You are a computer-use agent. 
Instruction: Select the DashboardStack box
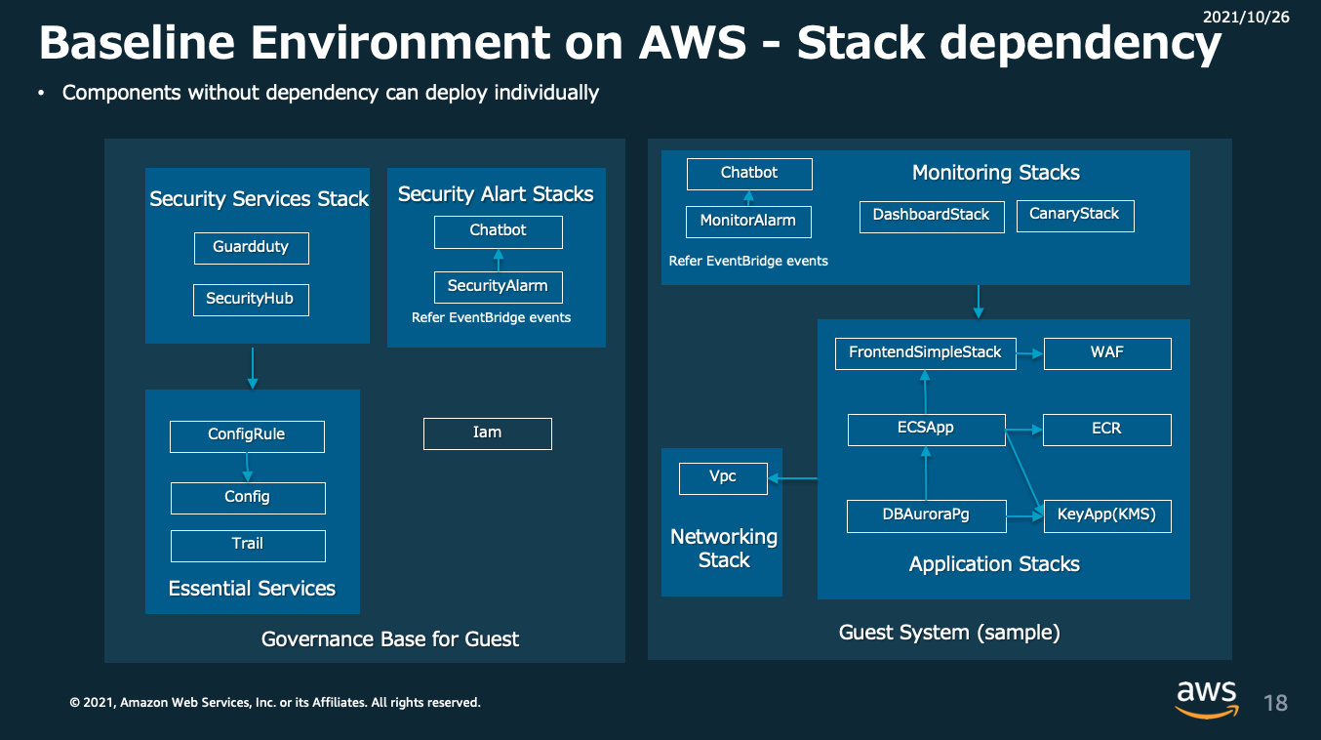click(x=931, y=216)
